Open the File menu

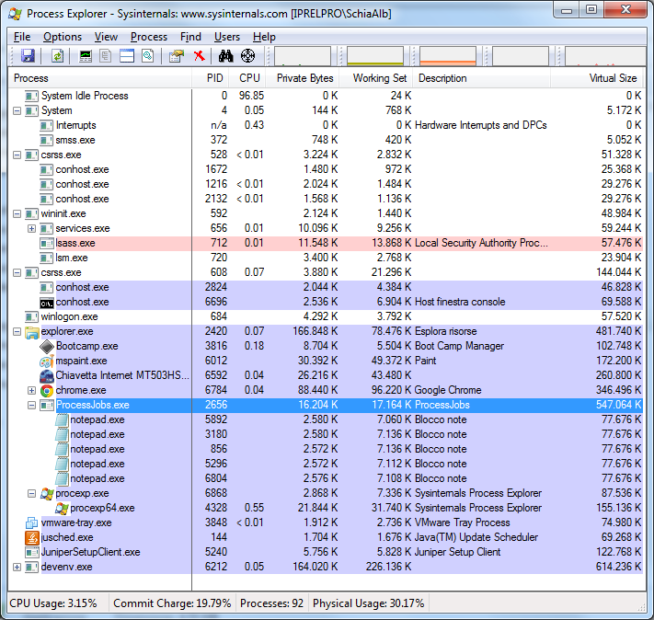(22, 37)
